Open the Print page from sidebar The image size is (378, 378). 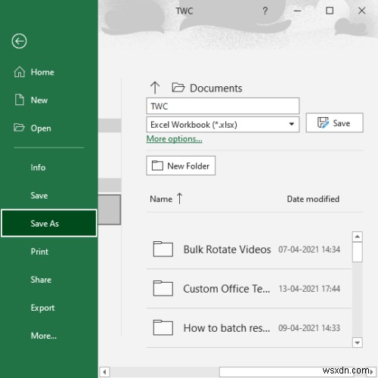[39, 252]
